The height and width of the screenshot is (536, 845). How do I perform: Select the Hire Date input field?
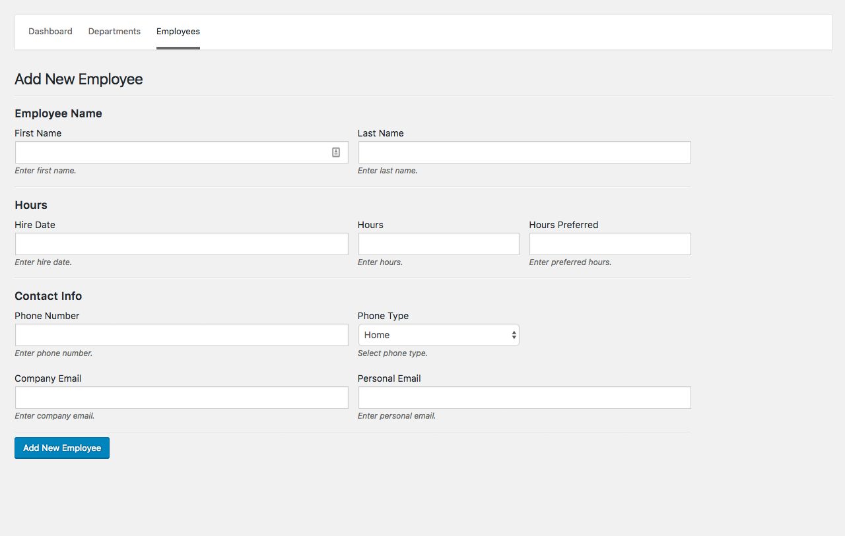182,244
